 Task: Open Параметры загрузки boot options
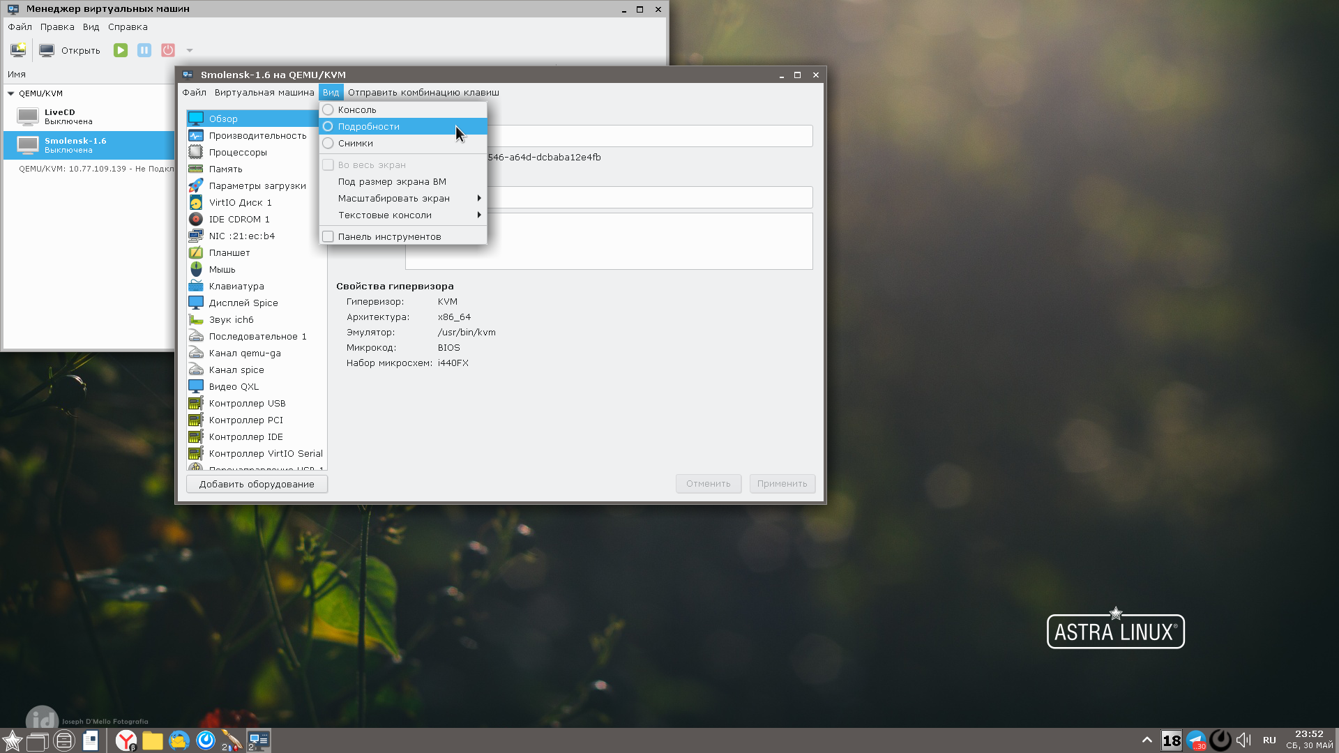pyautogui.click(x=257, y=185)
